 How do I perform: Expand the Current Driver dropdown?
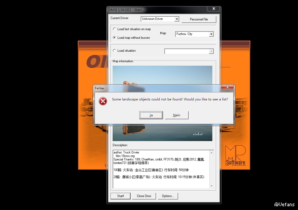coord(177,19)
